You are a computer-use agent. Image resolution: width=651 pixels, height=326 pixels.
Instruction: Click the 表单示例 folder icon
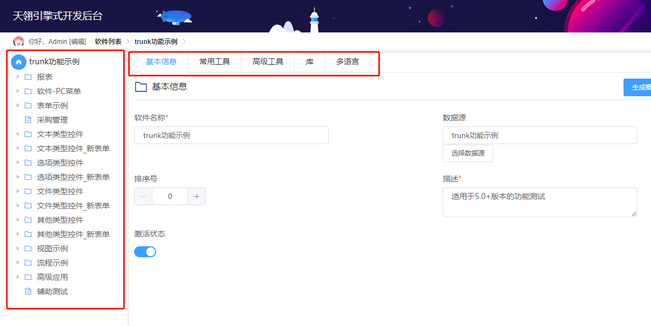coord(27,105)
